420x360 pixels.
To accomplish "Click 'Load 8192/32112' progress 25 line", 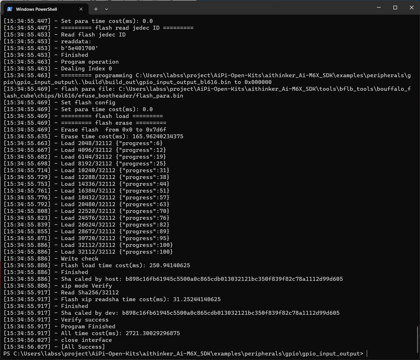I will pyautogui.click(x=85, y=163).
